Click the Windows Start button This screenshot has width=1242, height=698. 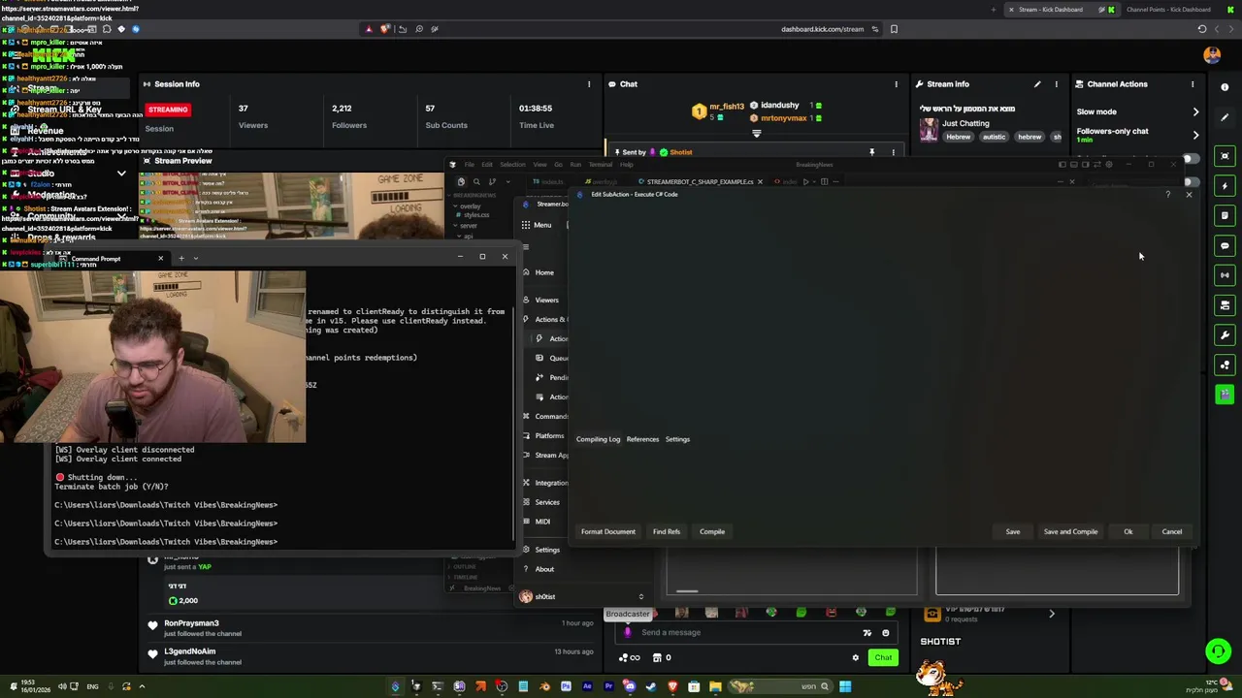click(845, 687)
